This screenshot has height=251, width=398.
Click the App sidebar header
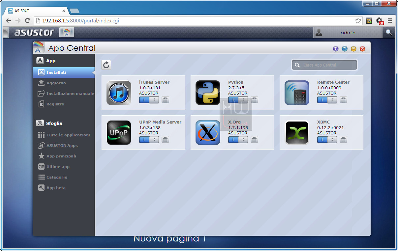(46, 61)
